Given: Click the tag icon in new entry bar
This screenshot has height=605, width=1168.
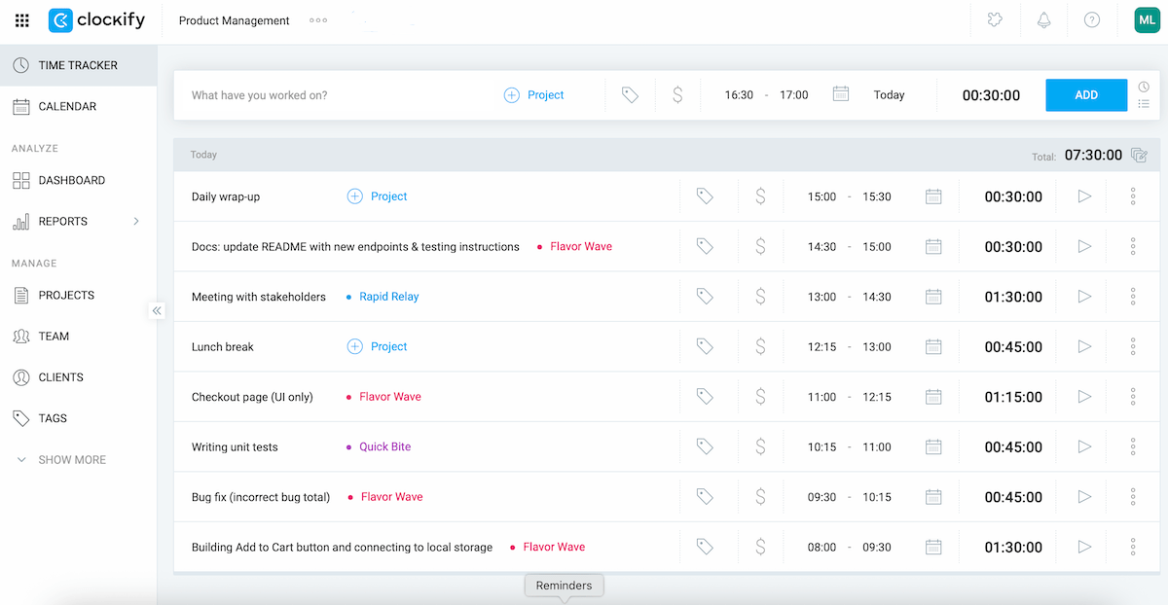Looking at the screenshot, I should (x=630, y=95).
